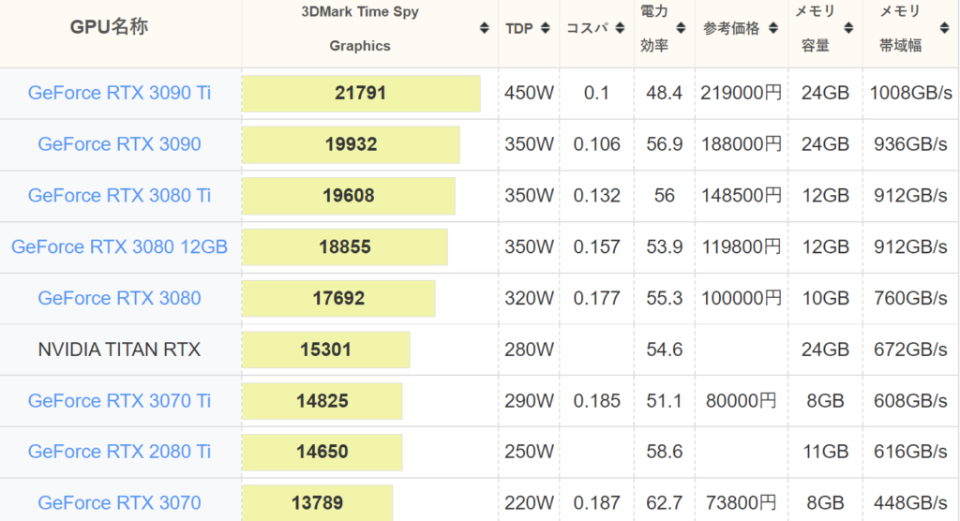960x521 pixels.
Task: Follow the GeForce RTX 2080 Ti link
Action: [x=119, y=452]
